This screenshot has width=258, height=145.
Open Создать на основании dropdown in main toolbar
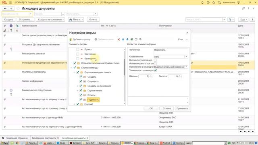[x=50, y=20]
